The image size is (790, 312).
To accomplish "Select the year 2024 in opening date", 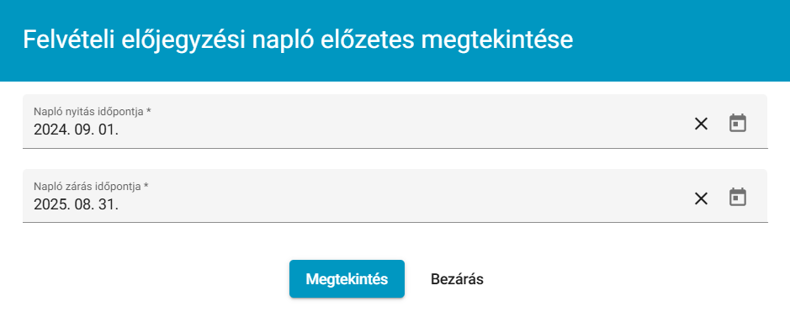I will point(50,130).
